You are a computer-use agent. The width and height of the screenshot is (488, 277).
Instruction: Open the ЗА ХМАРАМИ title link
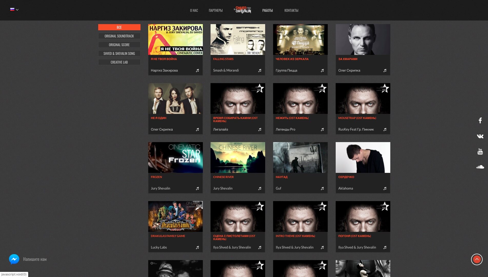[348, 59]
